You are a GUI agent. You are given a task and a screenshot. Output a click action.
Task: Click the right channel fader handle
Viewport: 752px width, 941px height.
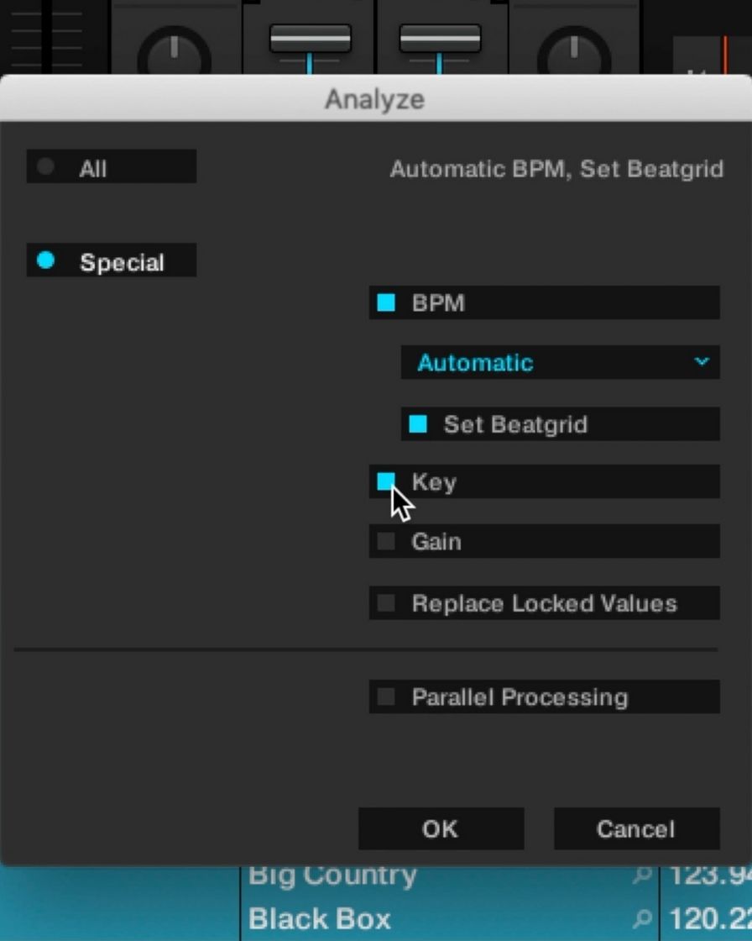click(x=440, y=38)
